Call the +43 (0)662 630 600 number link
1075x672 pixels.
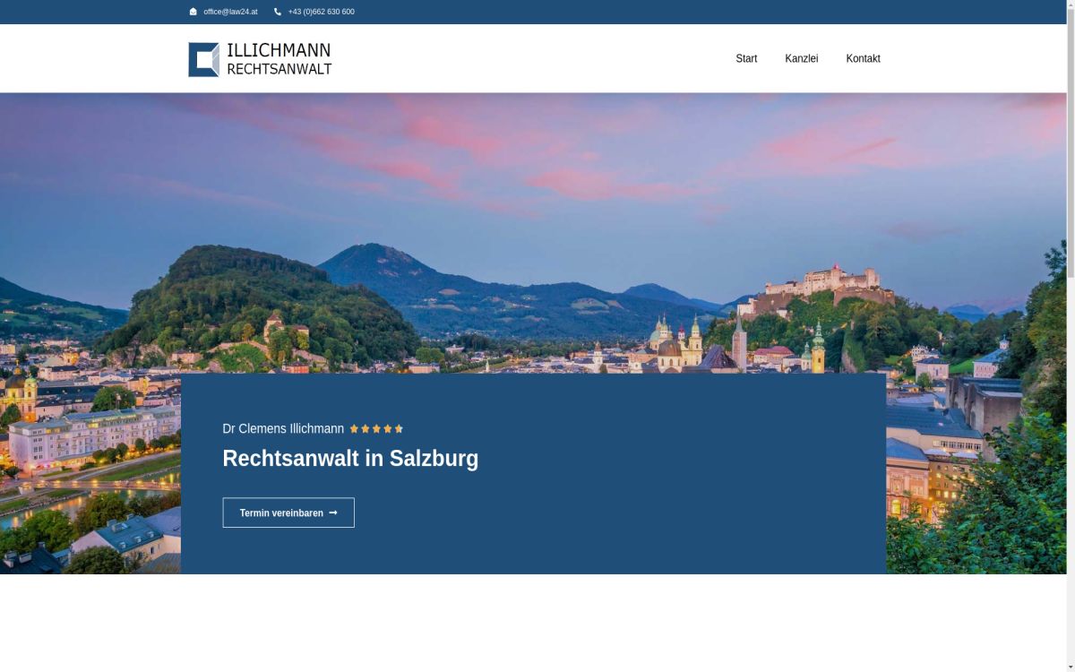click(321, 12)
